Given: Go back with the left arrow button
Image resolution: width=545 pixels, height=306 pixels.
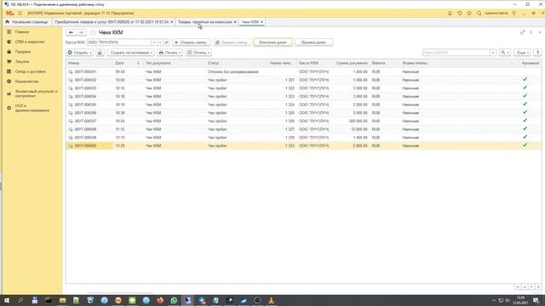Looking at the screenshot, I should tap(71, 32).
